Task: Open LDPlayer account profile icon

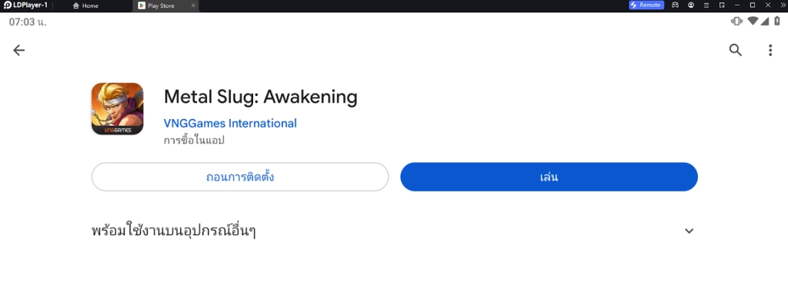Action: pos(691,5)
